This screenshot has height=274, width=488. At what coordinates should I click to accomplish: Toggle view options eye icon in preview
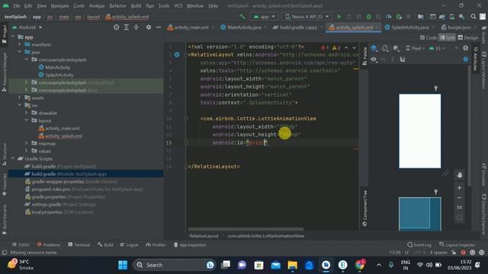point(374,59)
